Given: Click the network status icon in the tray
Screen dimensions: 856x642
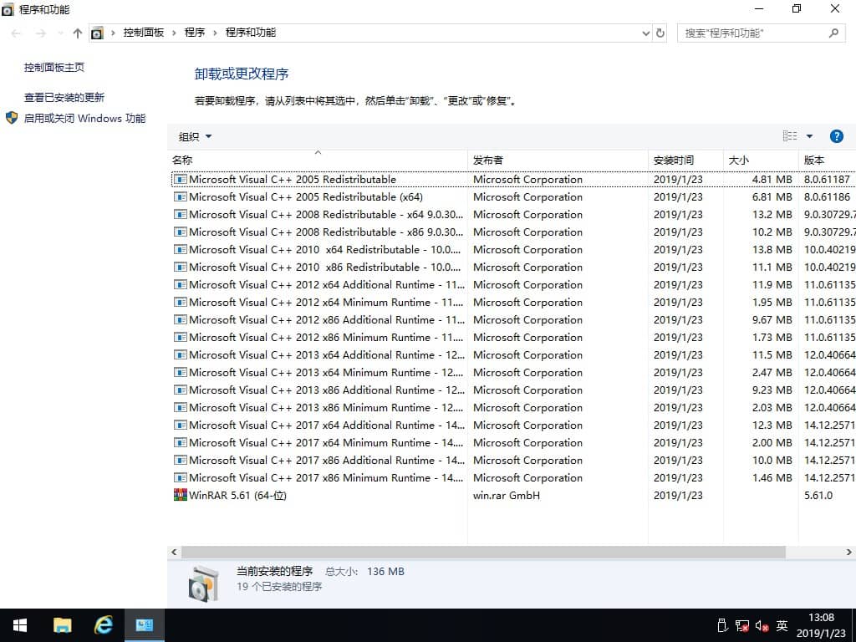Looking at the screenshot, I should click(741, 624).
